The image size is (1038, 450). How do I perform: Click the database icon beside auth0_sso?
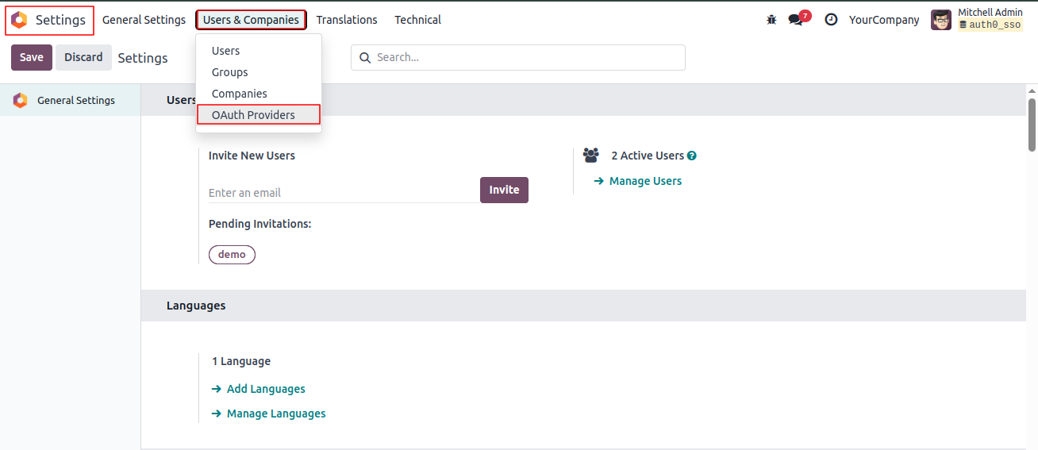click(963, 25)
